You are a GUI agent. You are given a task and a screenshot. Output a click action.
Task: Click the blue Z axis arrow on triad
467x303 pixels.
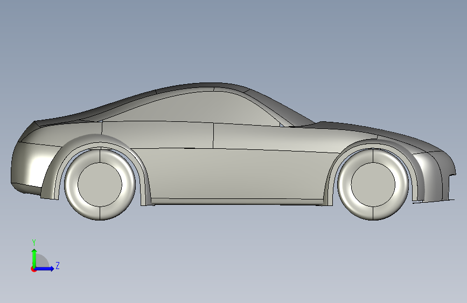click(x=45, y=268)
